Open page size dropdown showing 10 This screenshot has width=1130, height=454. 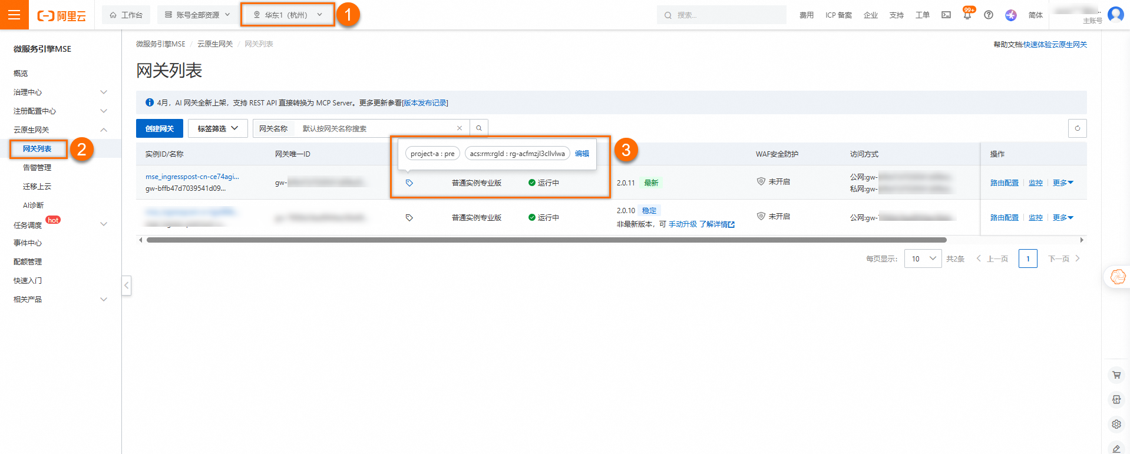pos(923,259)
